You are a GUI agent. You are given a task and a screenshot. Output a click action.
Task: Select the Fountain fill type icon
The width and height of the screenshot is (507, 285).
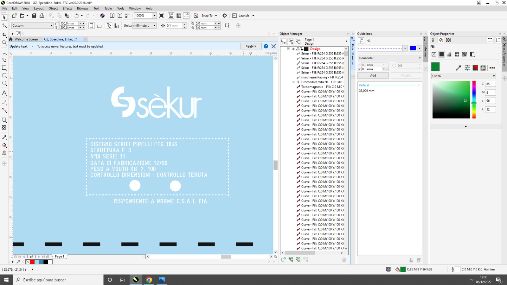(x=449, y=54)
